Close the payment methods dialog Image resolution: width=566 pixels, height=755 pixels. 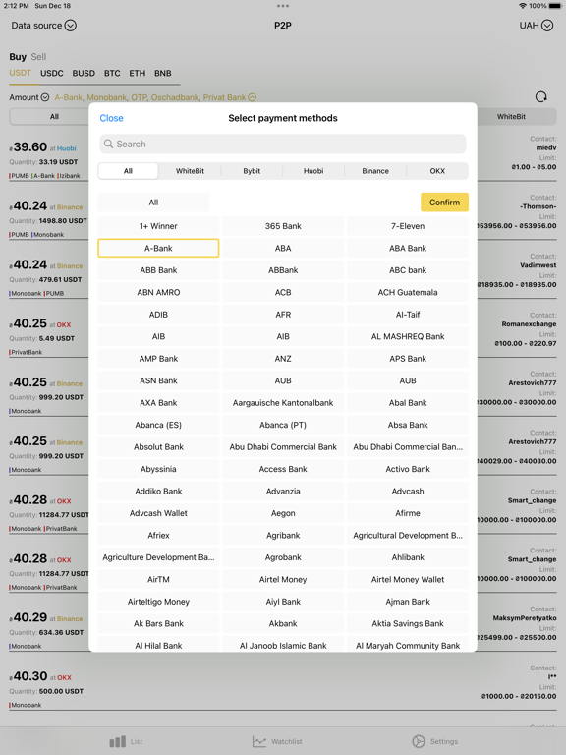111,118
